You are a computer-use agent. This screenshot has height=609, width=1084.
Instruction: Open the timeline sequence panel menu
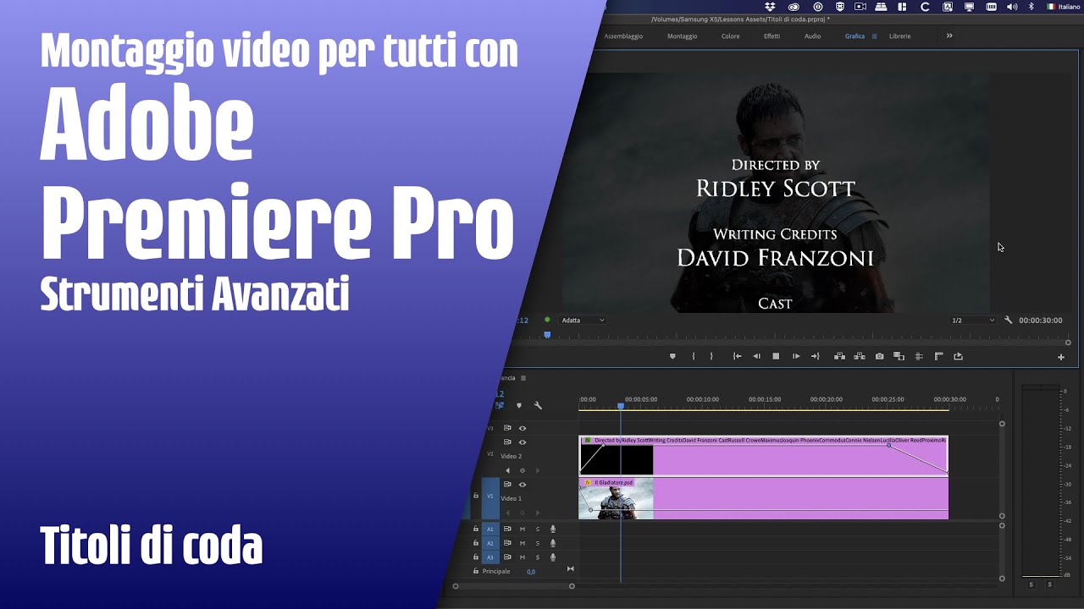523,378
